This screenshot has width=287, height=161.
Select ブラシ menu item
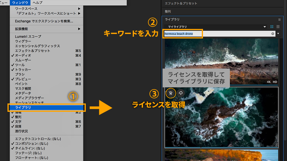coord(47,75)
